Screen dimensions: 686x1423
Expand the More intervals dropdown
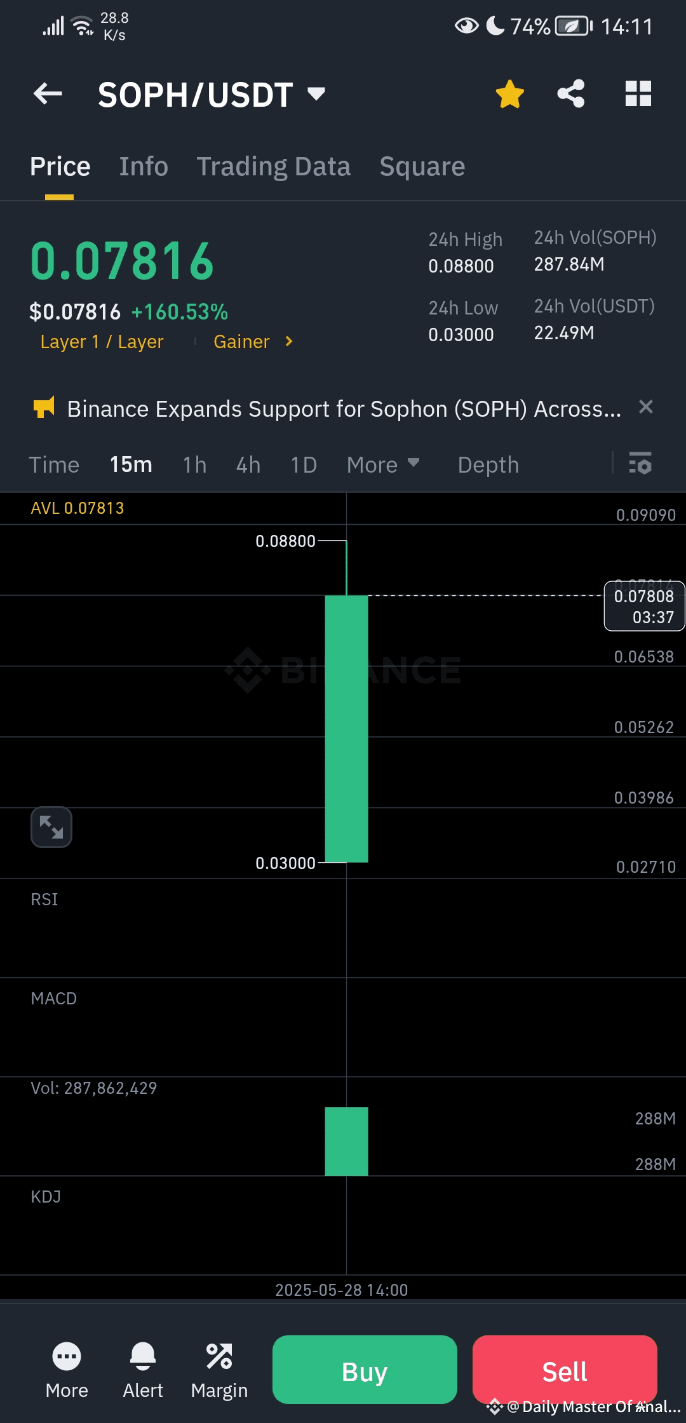[x=383, y=465]
